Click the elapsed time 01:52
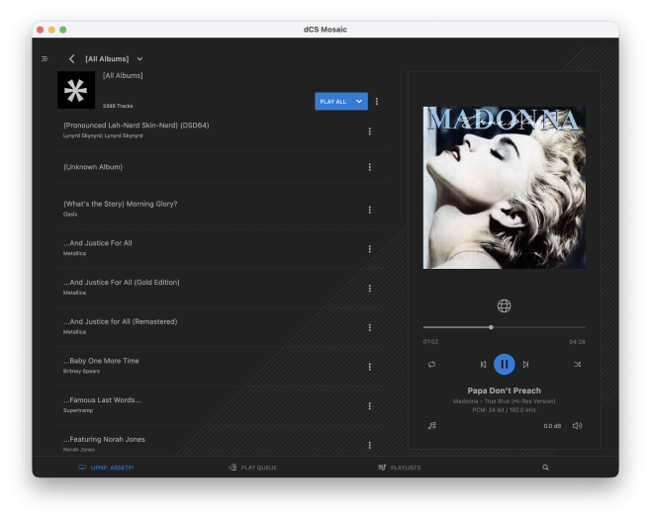 click(x=430, y=341)
